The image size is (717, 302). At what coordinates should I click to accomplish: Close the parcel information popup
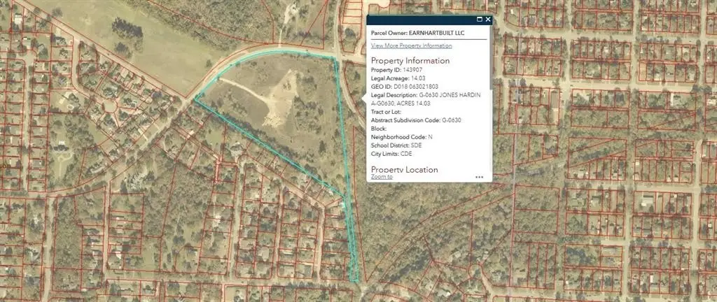pyautogui.click(x=488, y=20)
